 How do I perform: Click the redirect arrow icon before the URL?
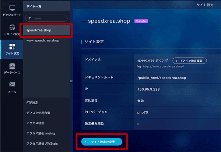pyautogui.click(x=139, y=66)
